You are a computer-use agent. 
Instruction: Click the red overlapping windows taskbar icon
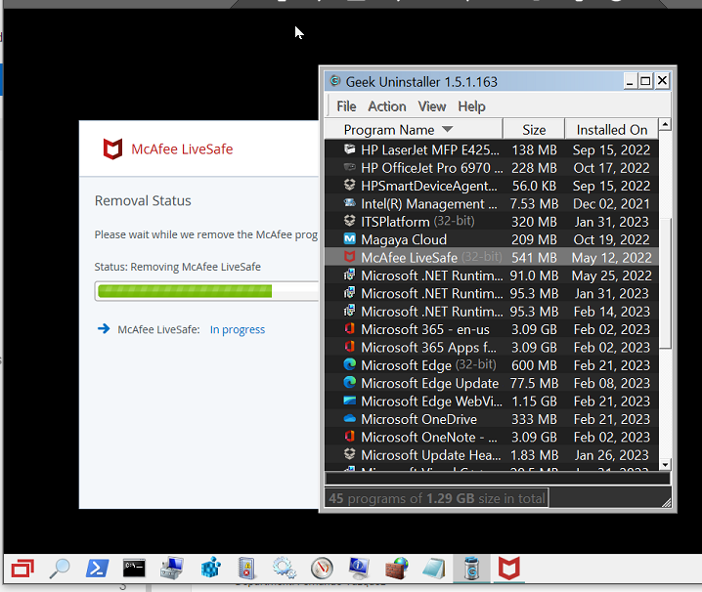tap(22, 569)
